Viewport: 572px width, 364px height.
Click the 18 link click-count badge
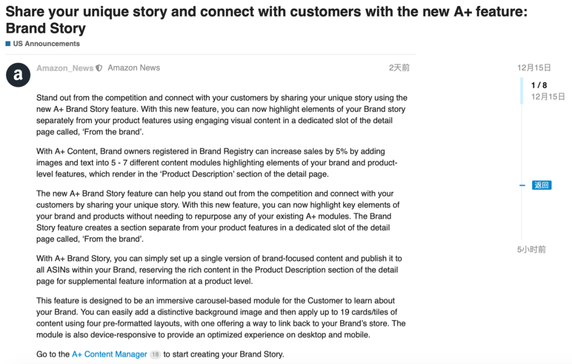click(155, 354)
